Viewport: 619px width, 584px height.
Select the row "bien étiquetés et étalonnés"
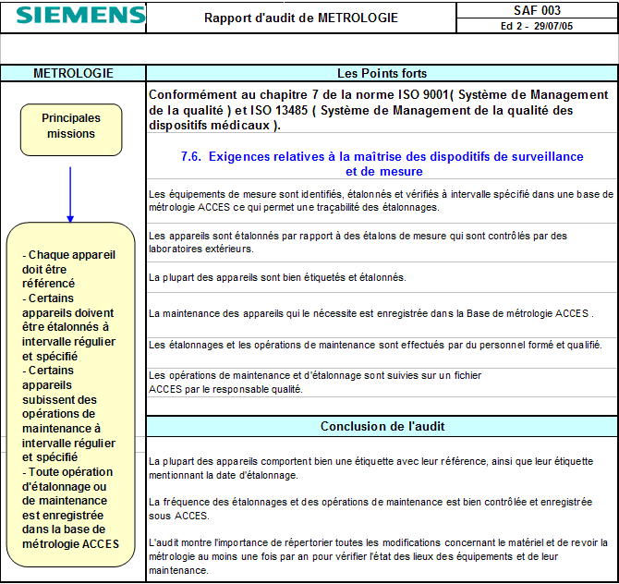pyautogui.click(x=277, y=277)
